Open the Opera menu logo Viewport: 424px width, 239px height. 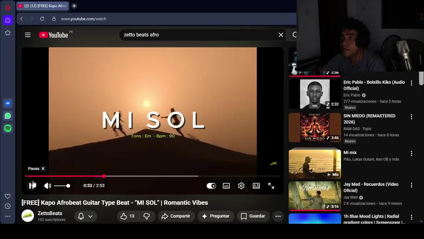[8, 8]
